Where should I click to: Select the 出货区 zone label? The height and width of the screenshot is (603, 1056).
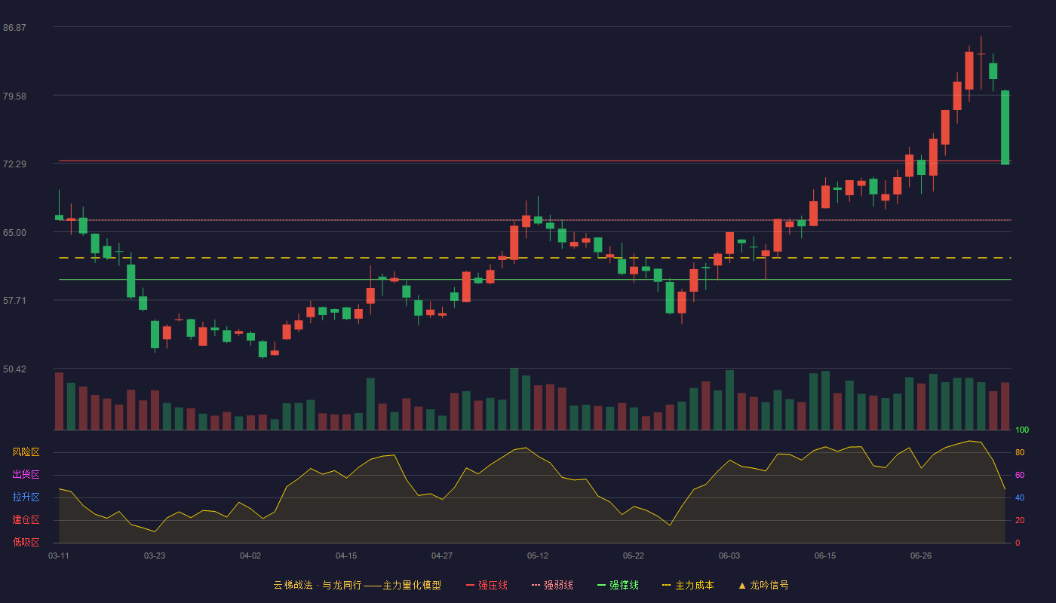(x=26, y=475)
